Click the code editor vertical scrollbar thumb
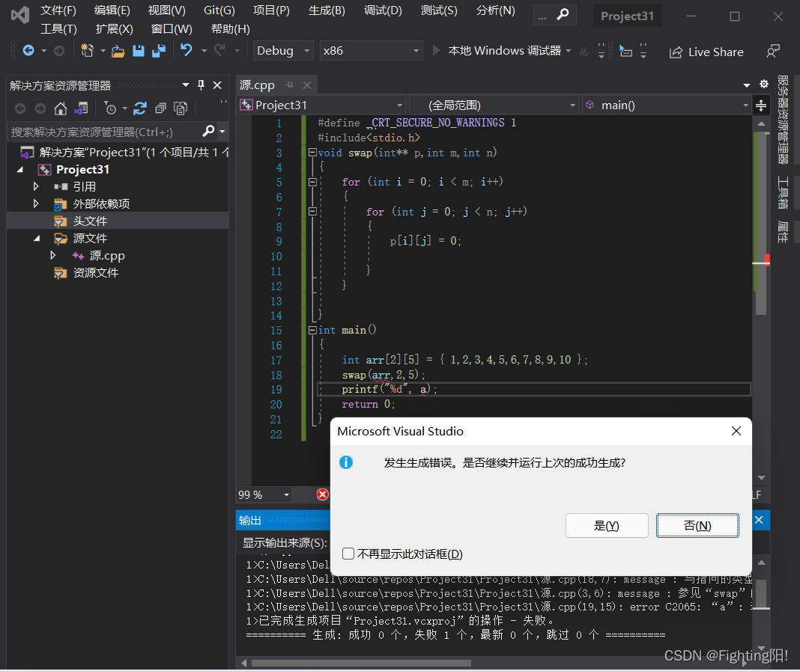 click(761, 223)
